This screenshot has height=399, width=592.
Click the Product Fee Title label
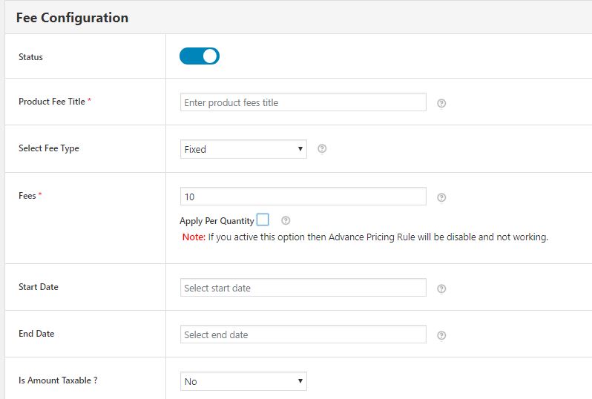[52, 102]
